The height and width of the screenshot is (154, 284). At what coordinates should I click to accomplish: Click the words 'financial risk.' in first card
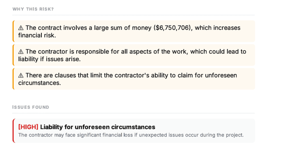coord(37,36)
